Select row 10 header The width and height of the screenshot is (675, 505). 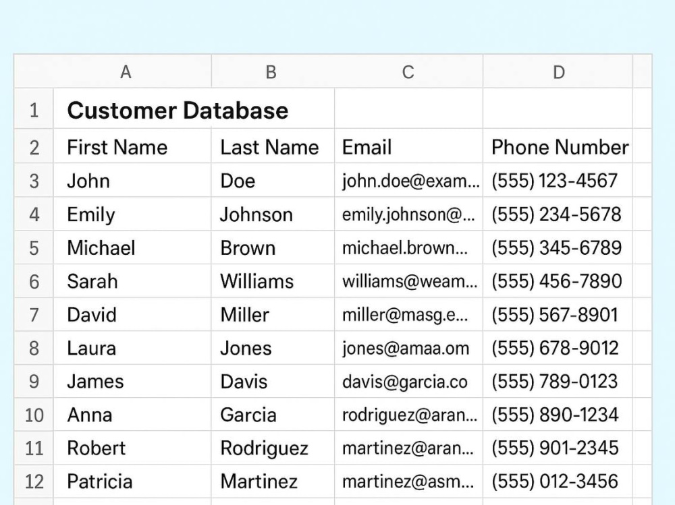pyautogui.click(x=34, y=414)
